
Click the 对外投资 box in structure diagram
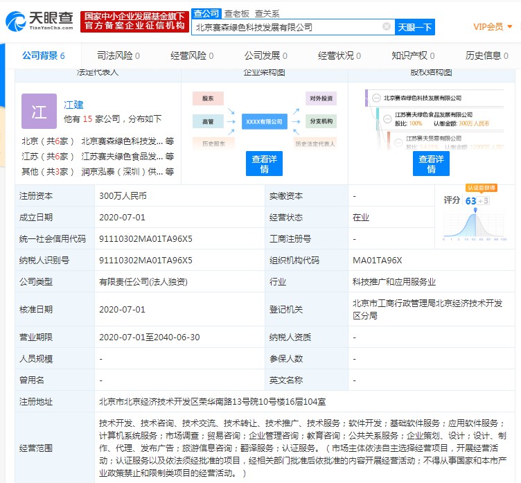(x=321, y=98)
